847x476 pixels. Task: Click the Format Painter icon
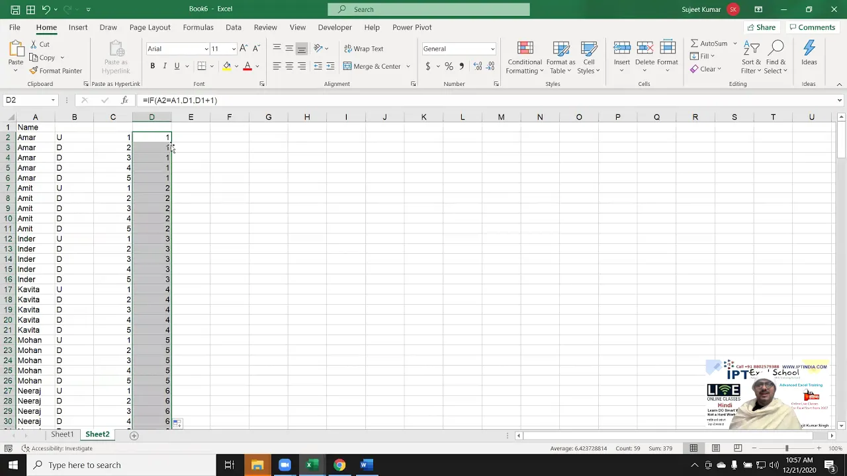tap(34, 71)
